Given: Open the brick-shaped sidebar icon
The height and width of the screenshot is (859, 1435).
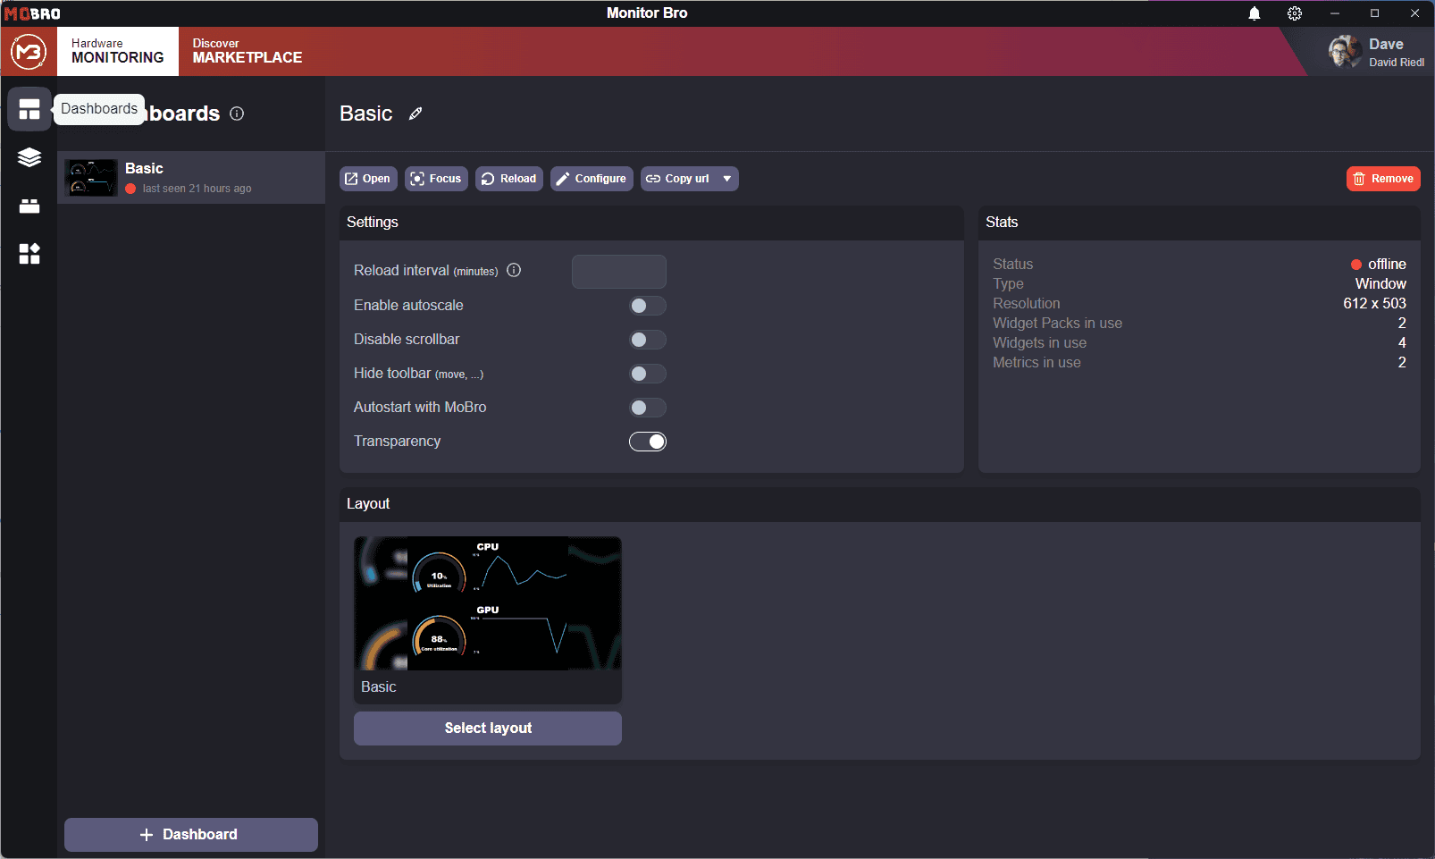Looking at the screenshot, I should click(29, 206).
